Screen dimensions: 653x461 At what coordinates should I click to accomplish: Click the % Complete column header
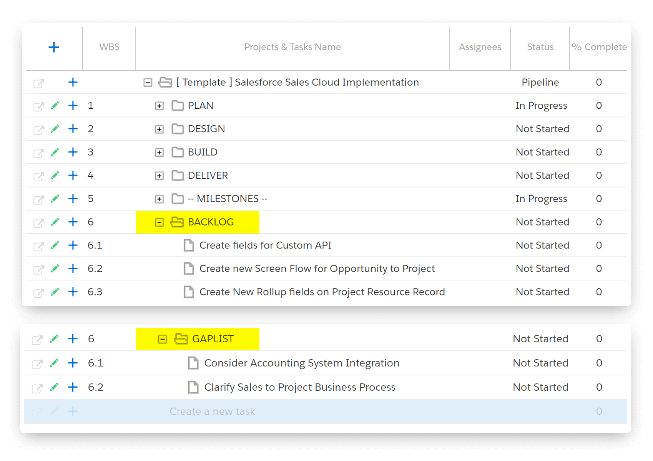pos(599,47)
